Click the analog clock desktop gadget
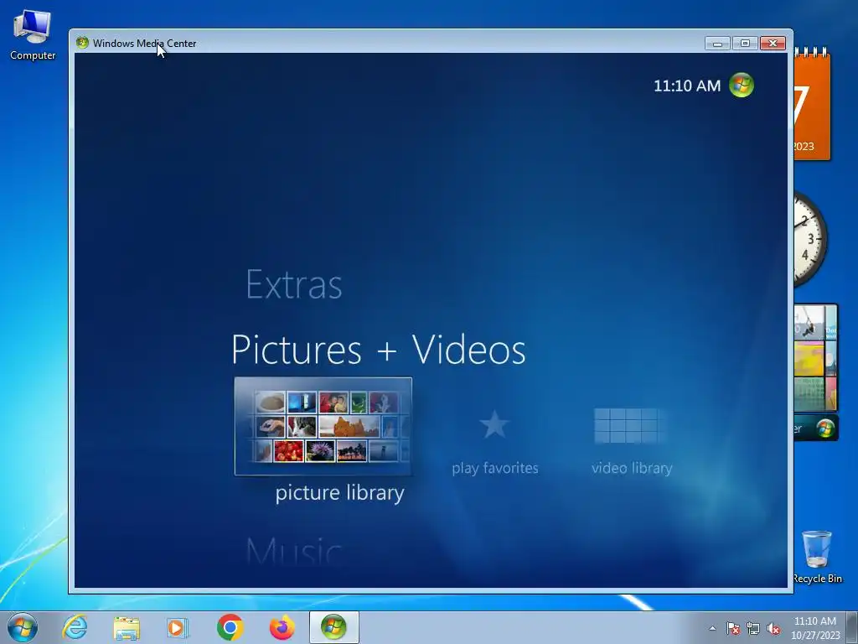 tap(811, 239)
